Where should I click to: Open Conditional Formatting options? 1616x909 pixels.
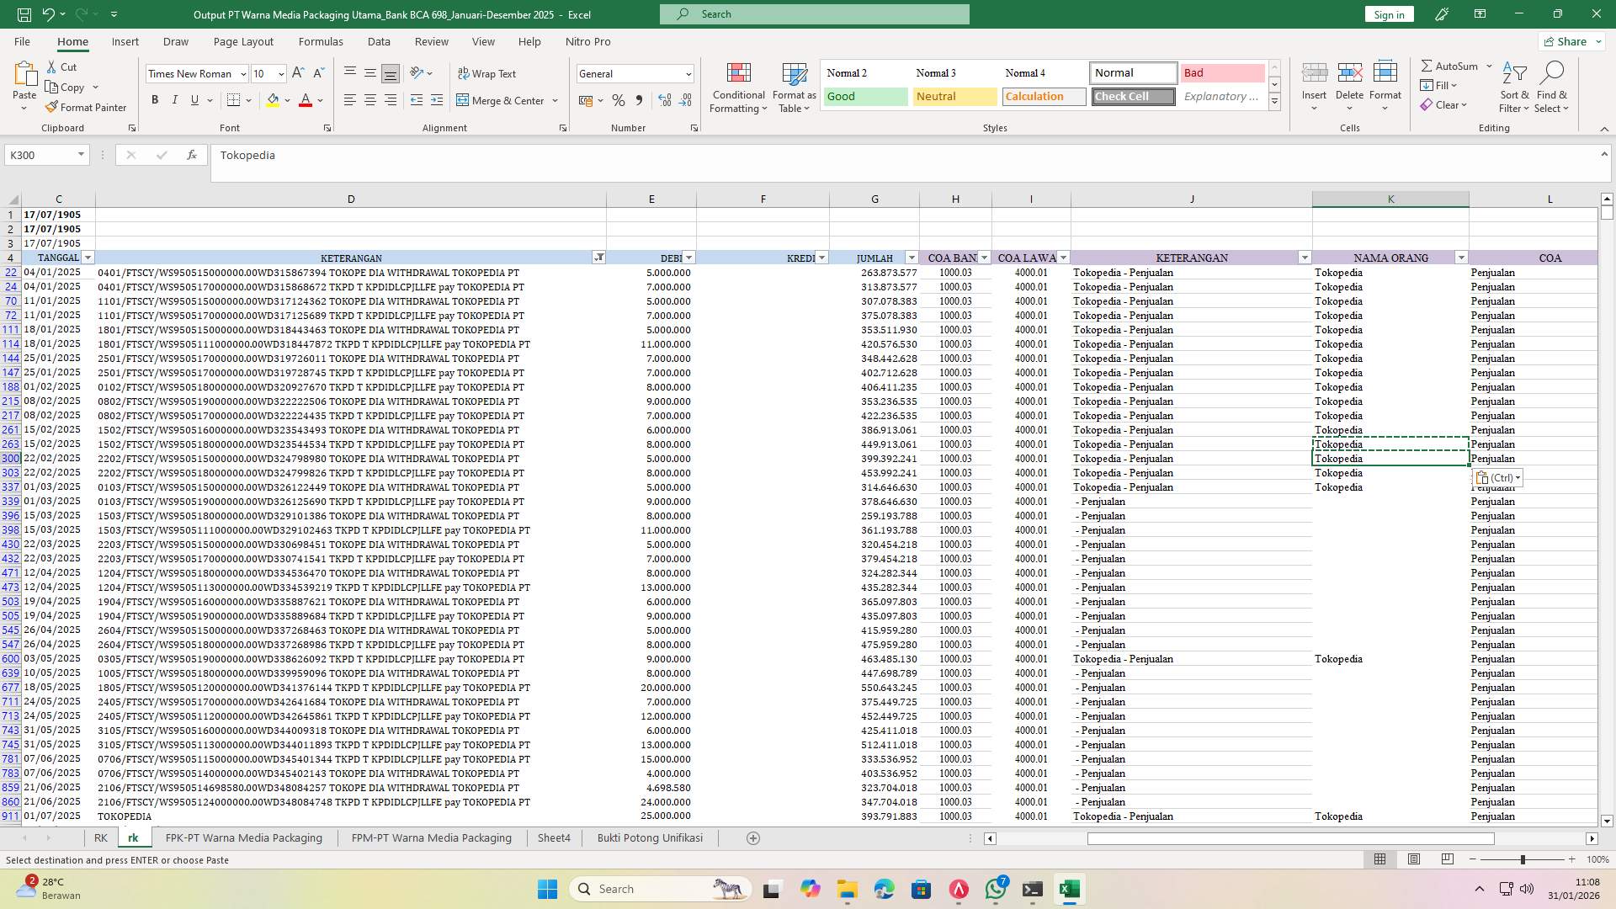pos(738,87)
